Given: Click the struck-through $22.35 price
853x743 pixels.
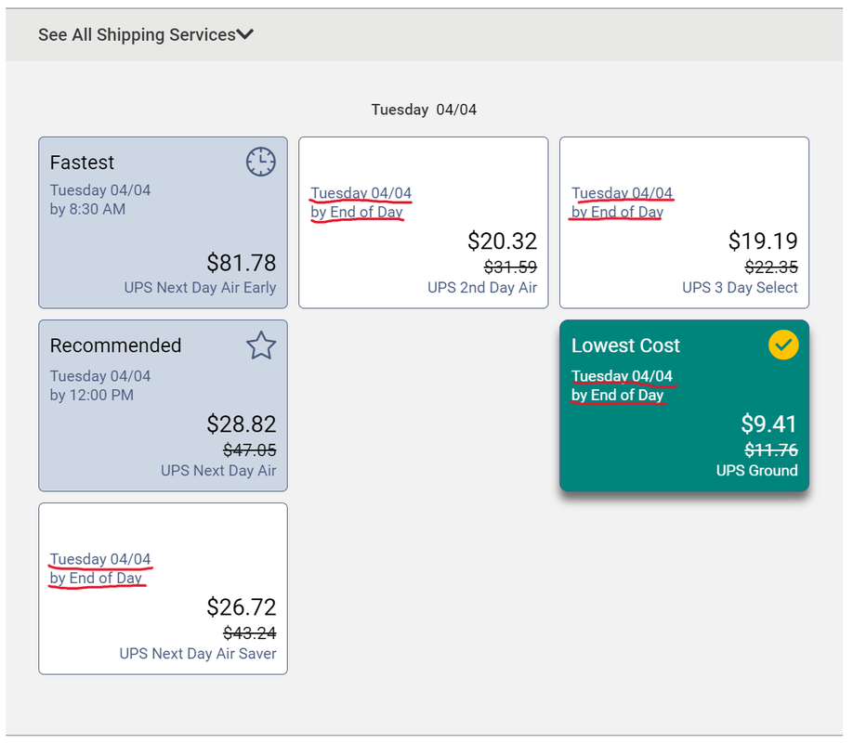Looking at the screenshot, I should pos(771,267).
